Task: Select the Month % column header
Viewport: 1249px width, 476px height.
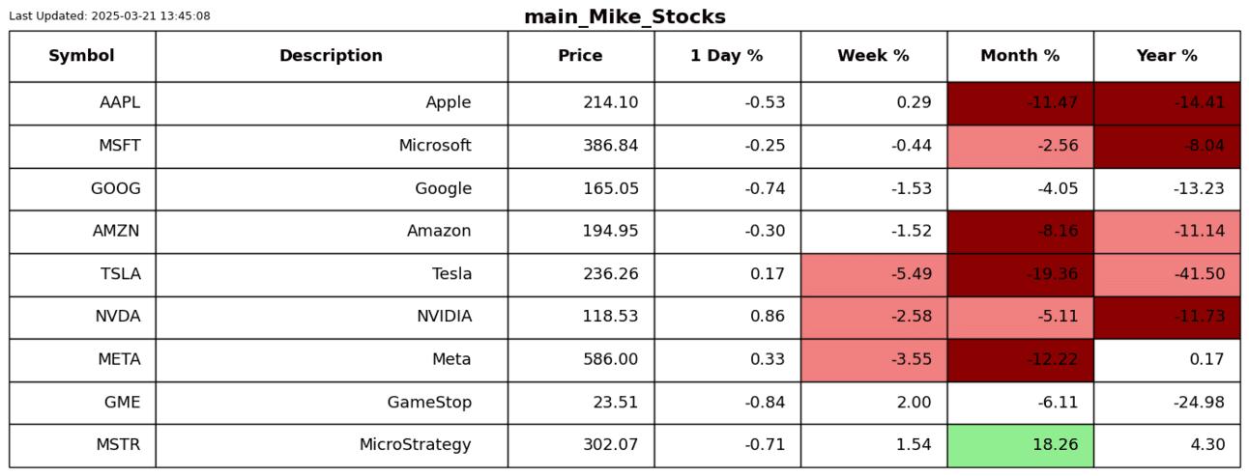Action: tap(1020, 56)
